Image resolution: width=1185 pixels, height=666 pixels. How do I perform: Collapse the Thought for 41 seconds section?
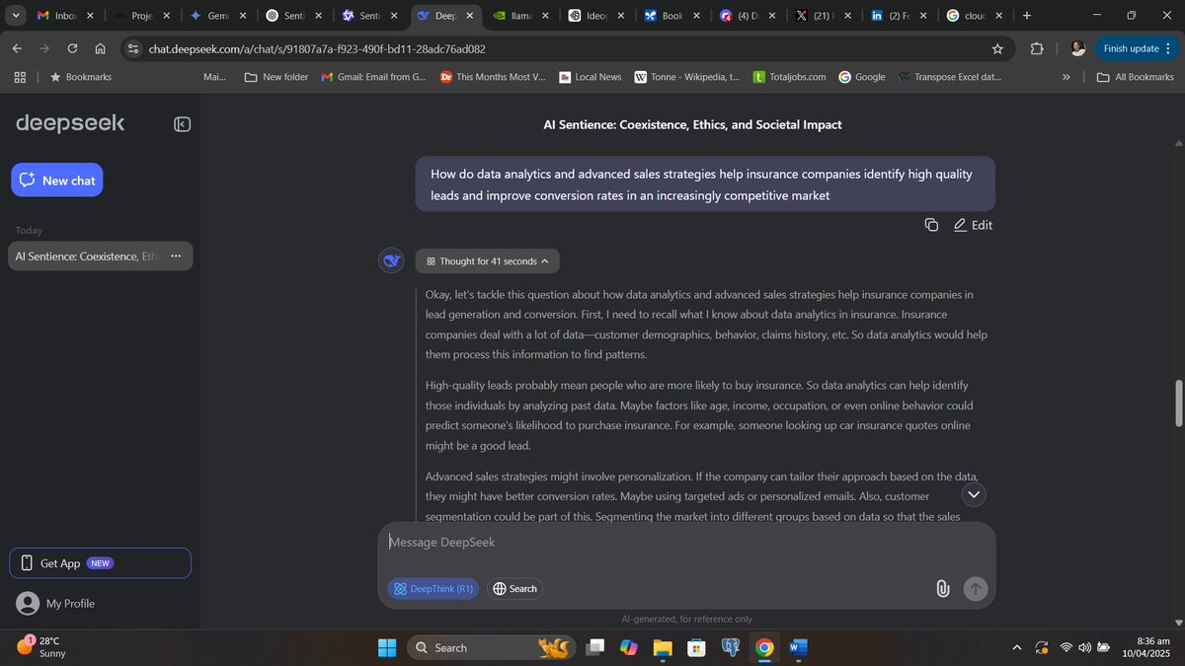click(x=488, y=261)
